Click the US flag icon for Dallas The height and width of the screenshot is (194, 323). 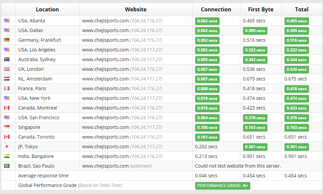pyautogui.click(x=7, y=30)
